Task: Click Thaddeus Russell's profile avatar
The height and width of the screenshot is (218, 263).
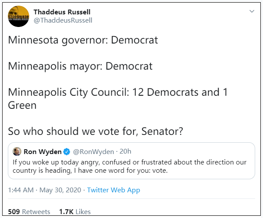Action: tap(18, 17)
